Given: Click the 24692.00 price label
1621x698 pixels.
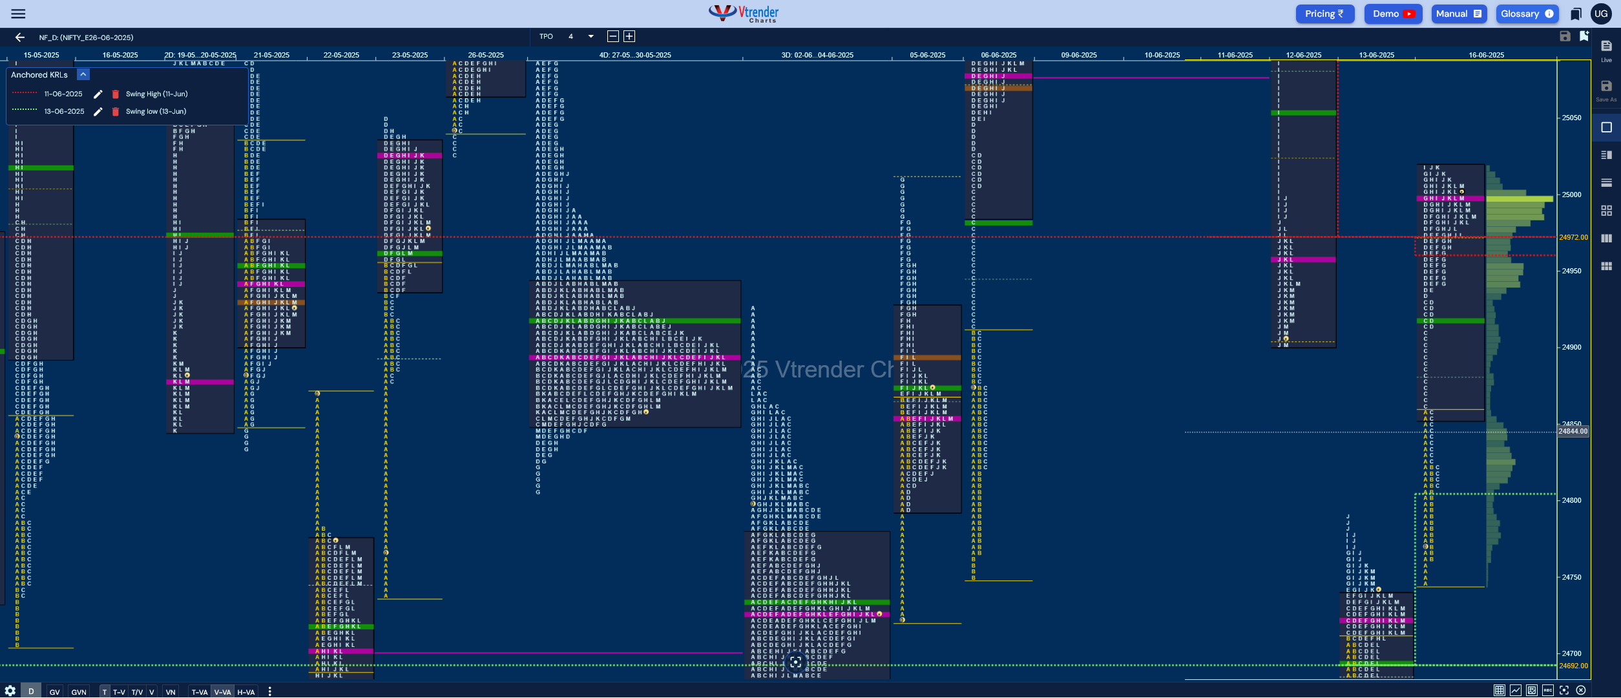Looking at the screenshot, I should [x=1573, y=666].
